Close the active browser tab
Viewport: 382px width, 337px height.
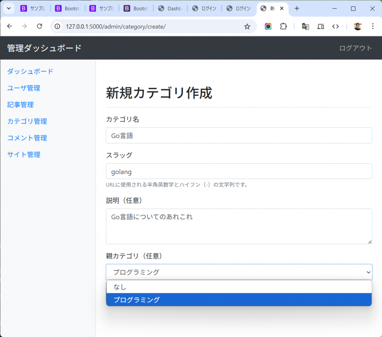(x=282, y=9)
